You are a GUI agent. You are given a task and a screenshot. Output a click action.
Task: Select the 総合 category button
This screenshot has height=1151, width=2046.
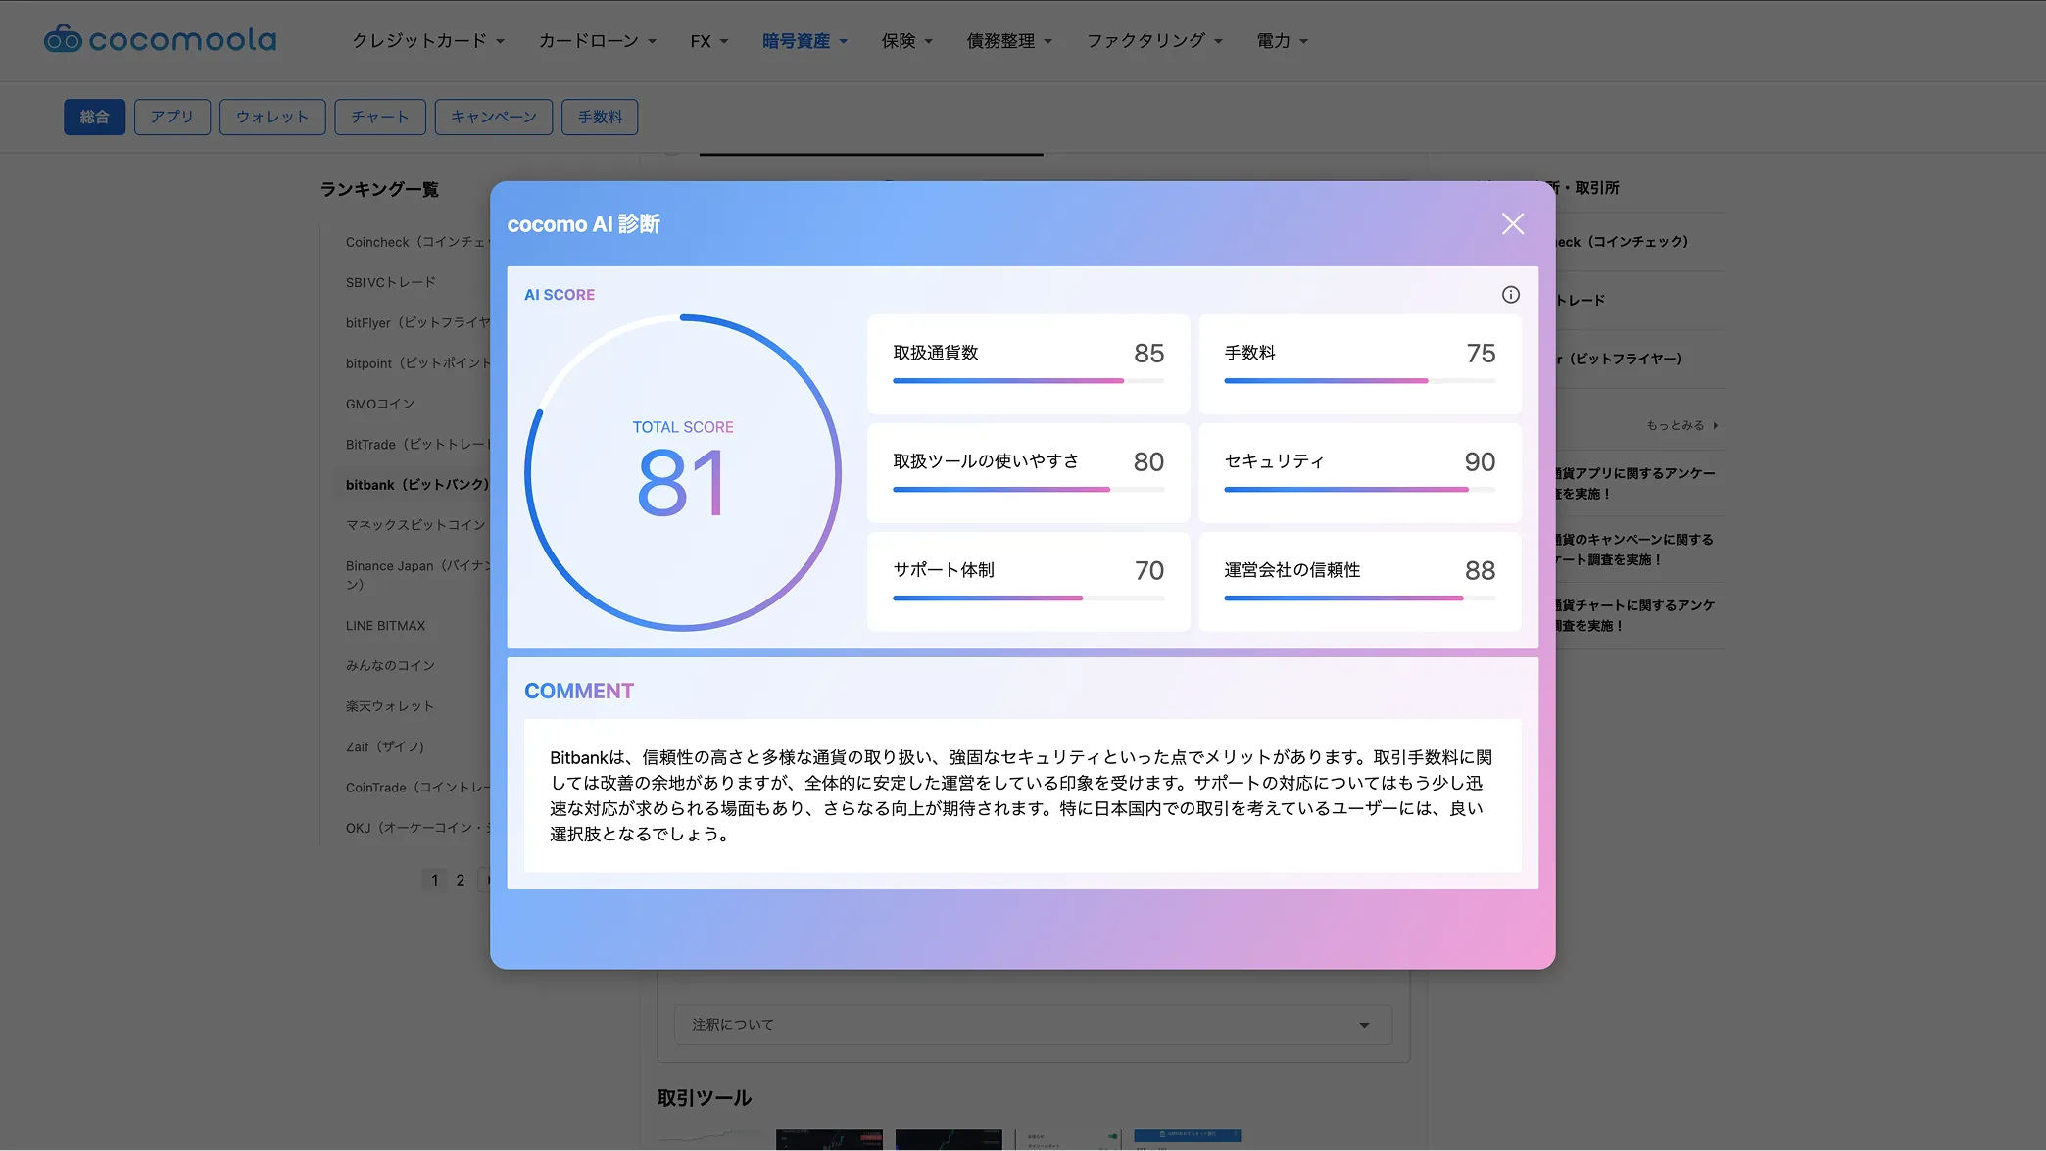click(x=94, y=117)
